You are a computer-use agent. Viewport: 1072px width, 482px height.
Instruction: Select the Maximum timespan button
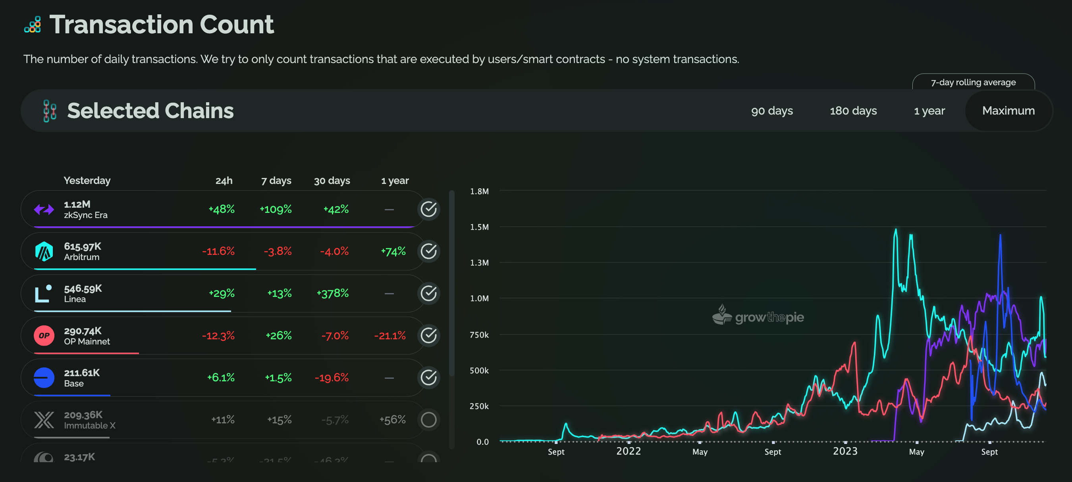pyautogui.click(x=1008, y=111)
